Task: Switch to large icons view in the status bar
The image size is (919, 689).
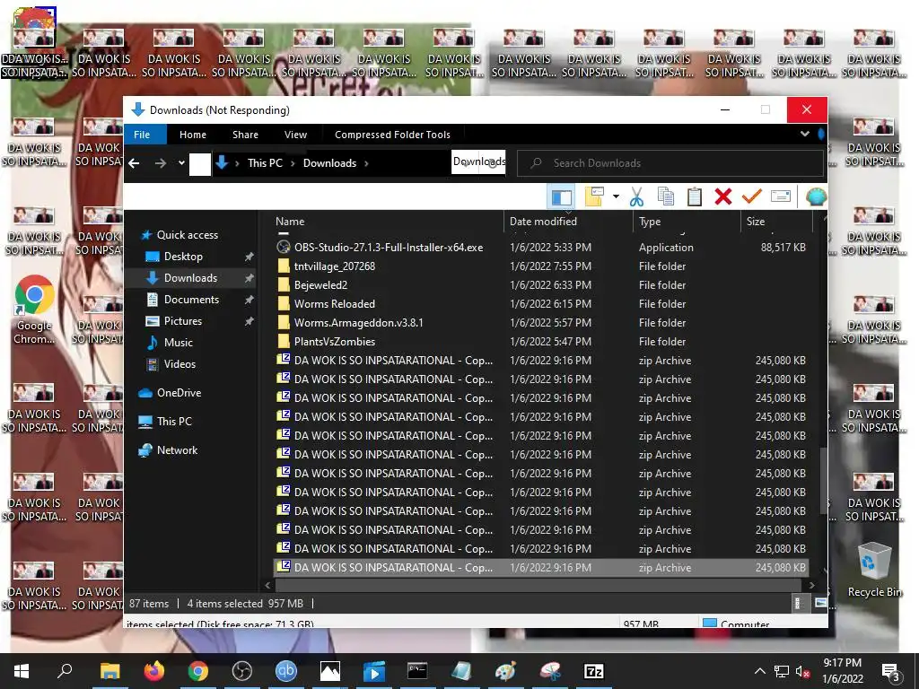Action: click(x=821, y=603)
